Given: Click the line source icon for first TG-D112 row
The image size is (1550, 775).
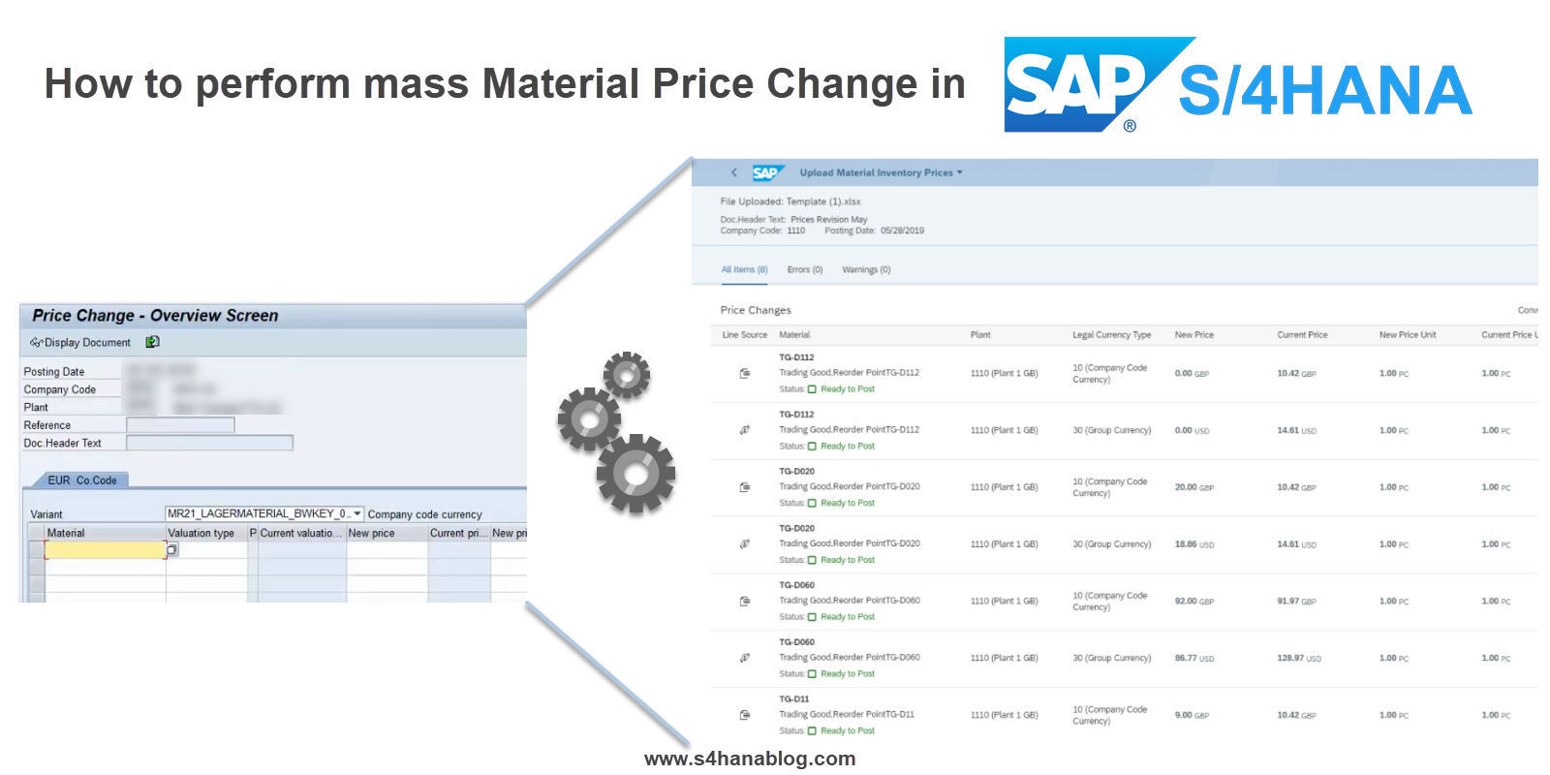Looking at the screenshot, I should (x=745, y=373).
